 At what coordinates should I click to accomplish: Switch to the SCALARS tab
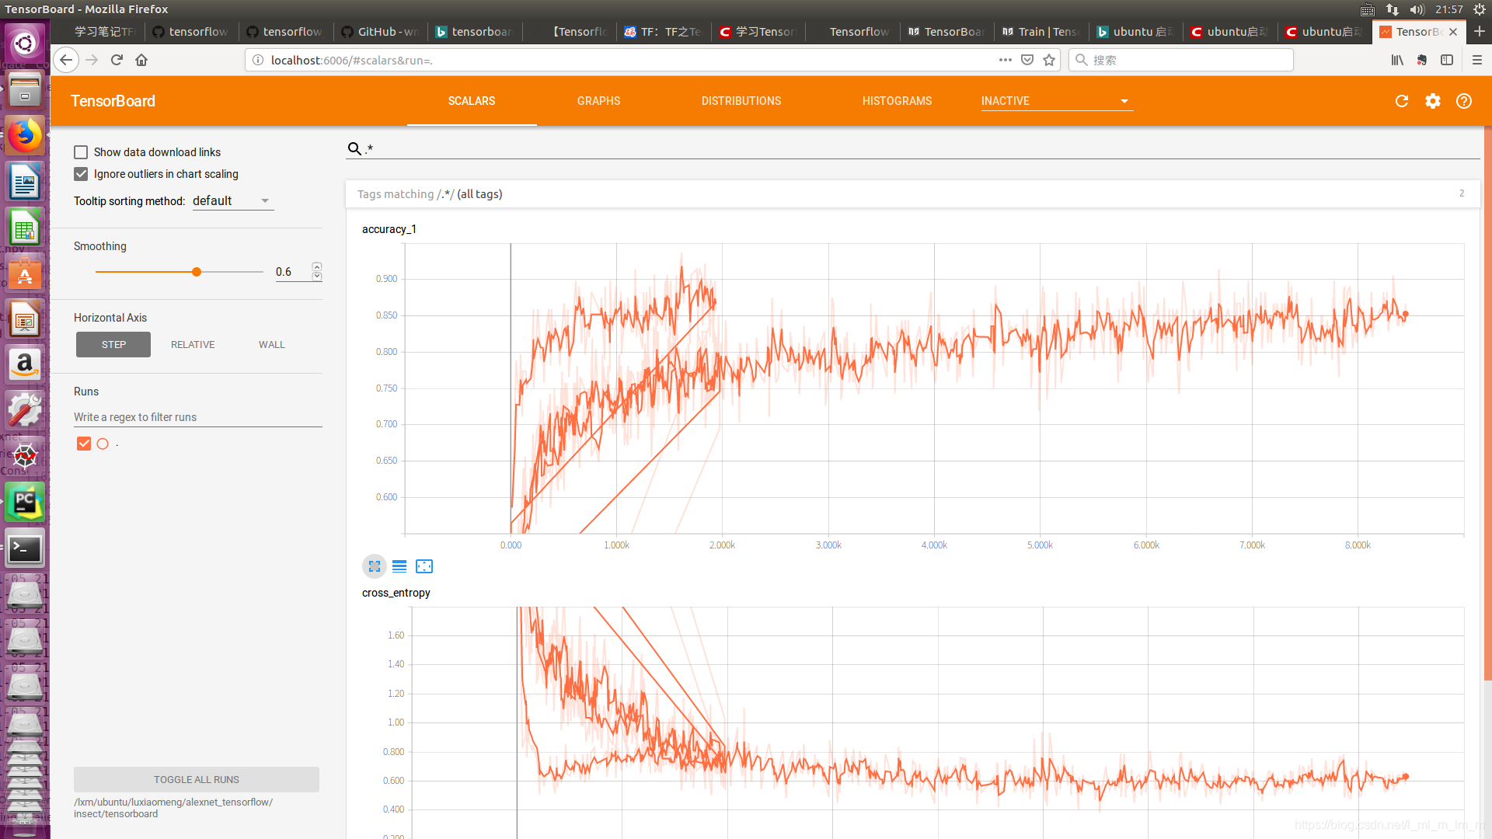[472, 101]
